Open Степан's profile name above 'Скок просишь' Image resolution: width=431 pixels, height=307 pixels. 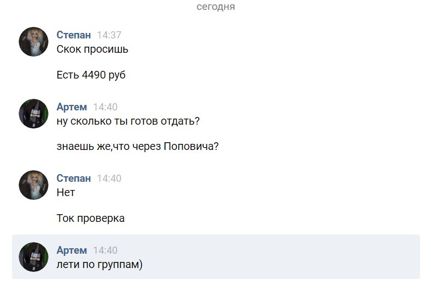coord(74,35)
